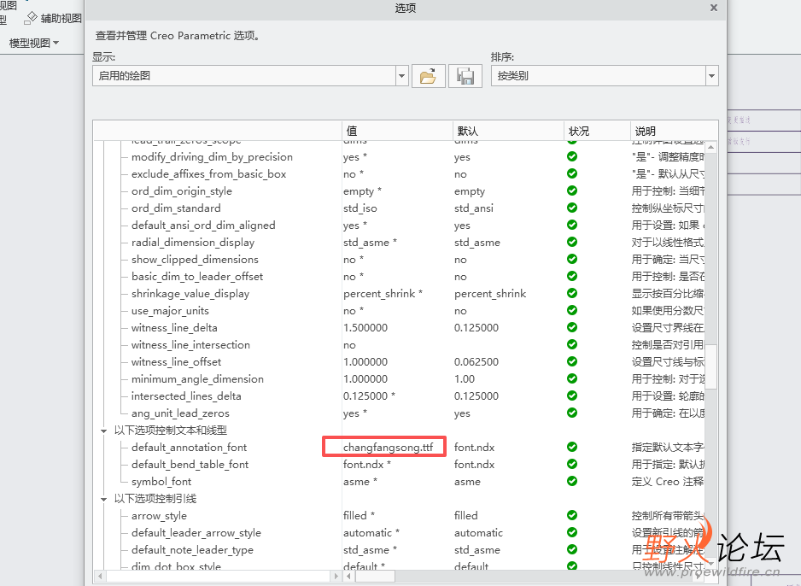Image resolution: width=801 pixels, height=586 pixels.
Task: Click green status icon for arrow_style row
Action: pyautogui.click(x=572, y=516)
